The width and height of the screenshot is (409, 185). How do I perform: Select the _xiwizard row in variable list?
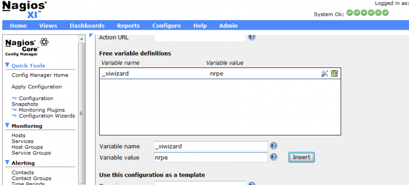(220, 74)
